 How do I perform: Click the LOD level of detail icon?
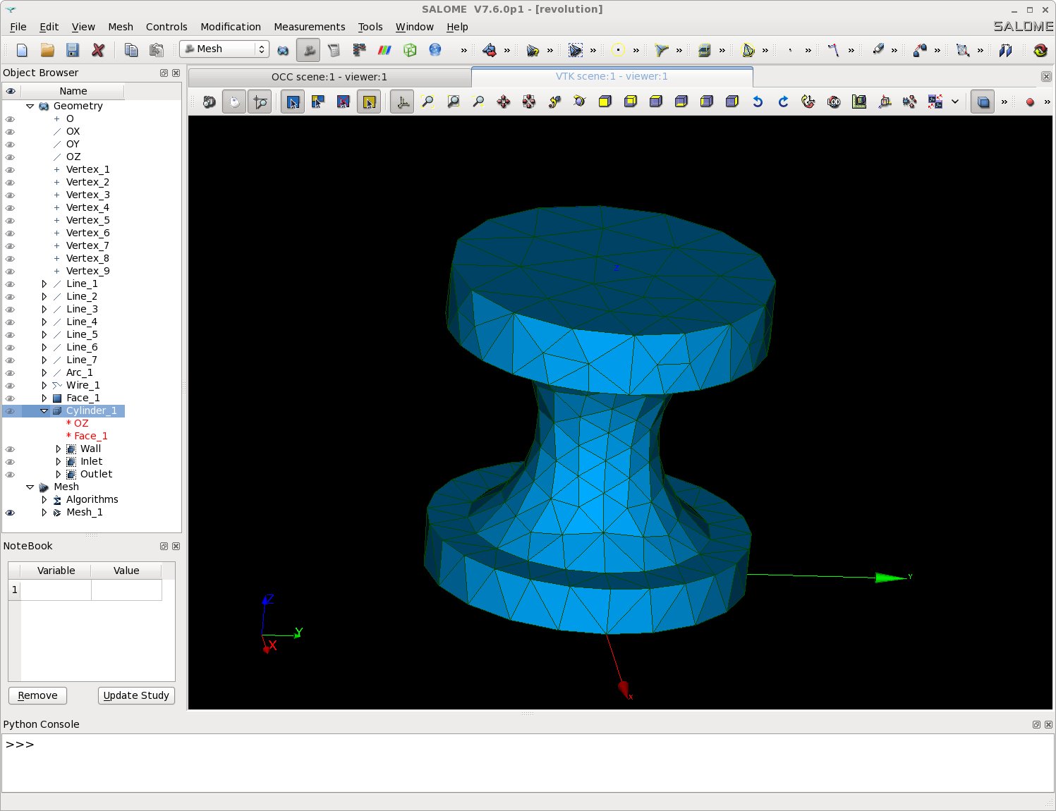(834, 102)
